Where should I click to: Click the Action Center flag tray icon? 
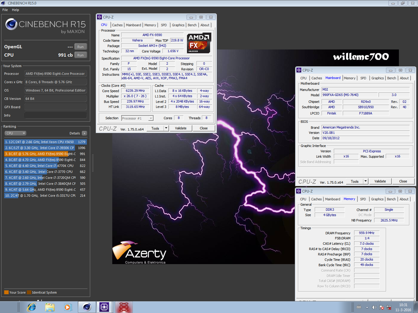[382, 307]
